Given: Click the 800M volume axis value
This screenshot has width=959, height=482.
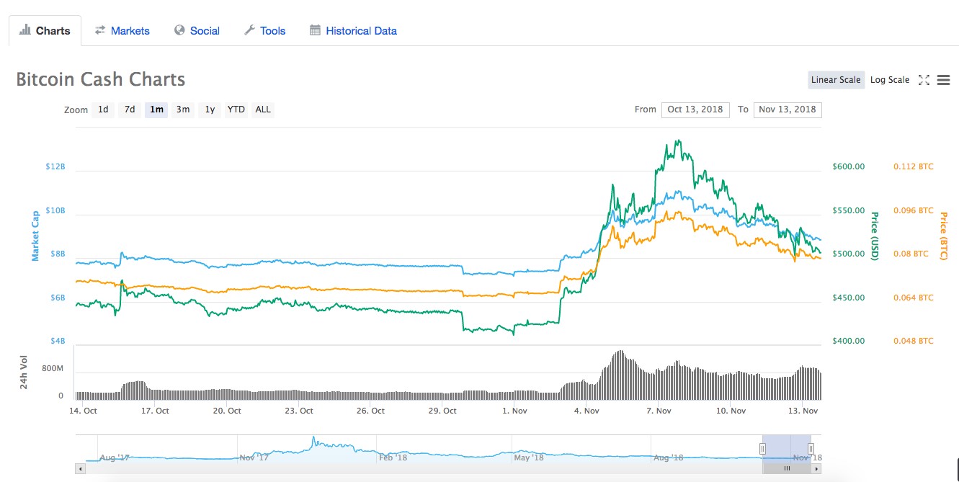Looking at the screenshot, I should [x=53, y=369].
